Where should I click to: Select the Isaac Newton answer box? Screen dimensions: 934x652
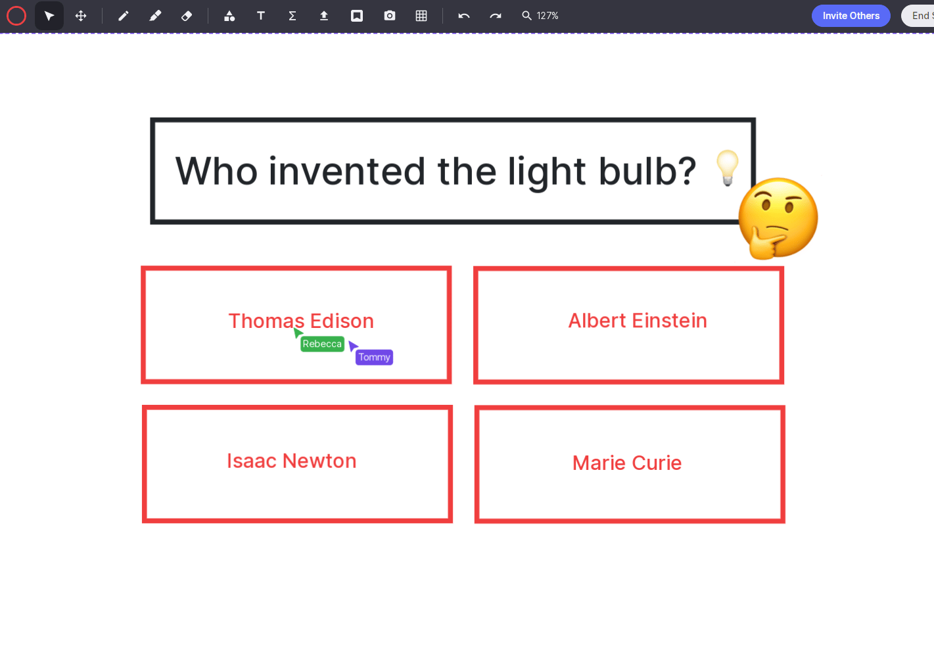point(297,464)
